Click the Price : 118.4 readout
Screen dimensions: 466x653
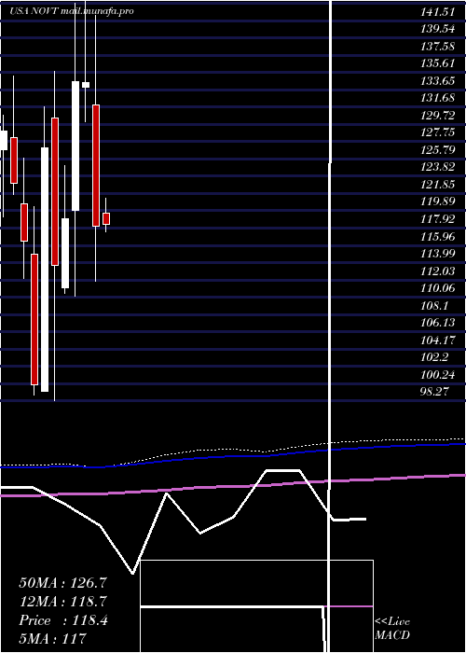pos(63,620)
